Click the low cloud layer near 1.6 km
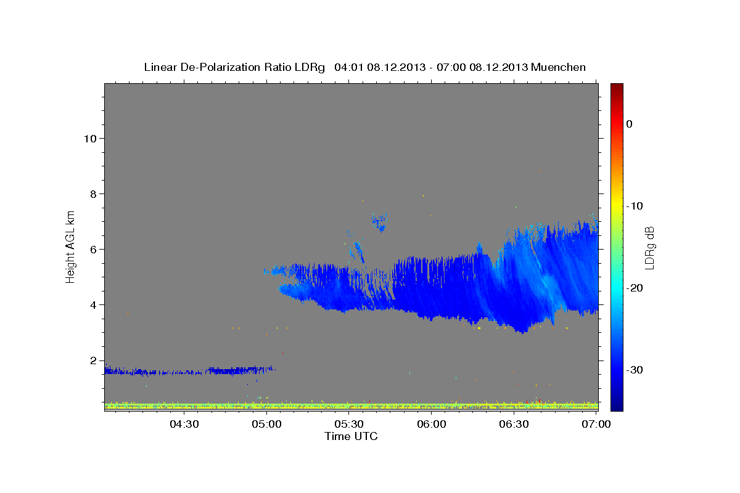 point(189,371)
